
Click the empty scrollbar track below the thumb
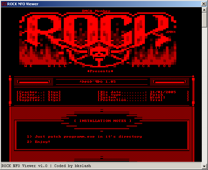[204, 98]
